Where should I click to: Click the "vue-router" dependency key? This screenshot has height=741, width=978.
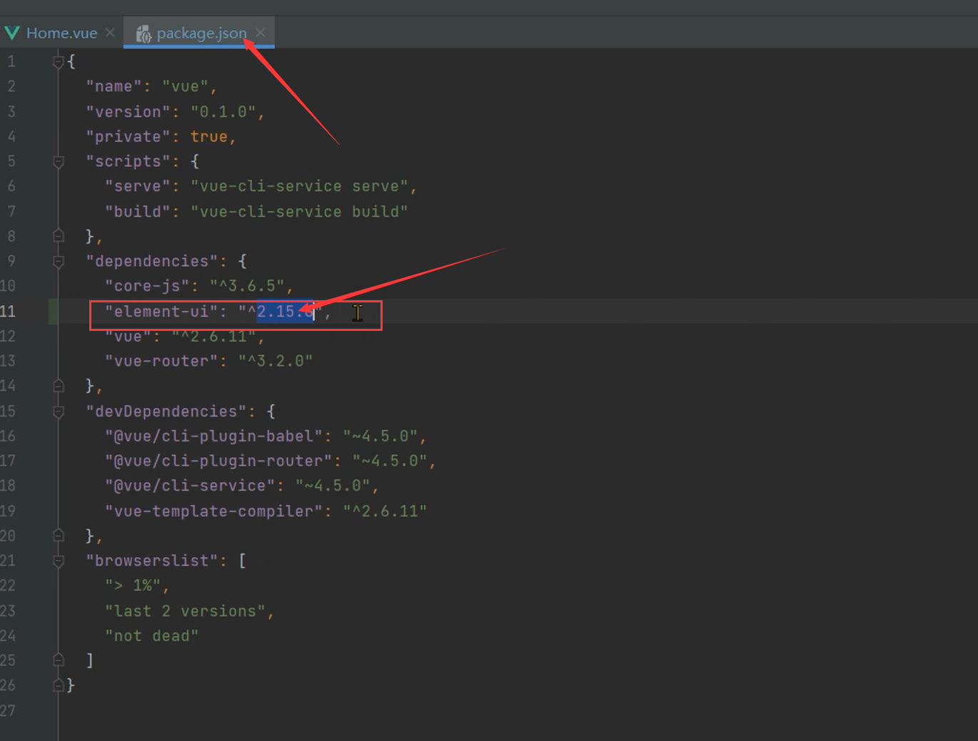point(161,361)
